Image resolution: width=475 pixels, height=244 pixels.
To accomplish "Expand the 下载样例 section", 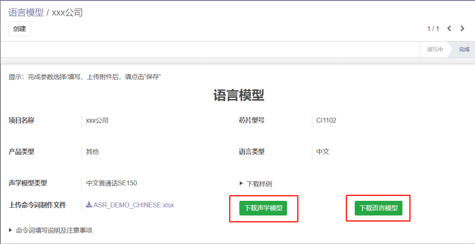I will (x=256, y=184).
